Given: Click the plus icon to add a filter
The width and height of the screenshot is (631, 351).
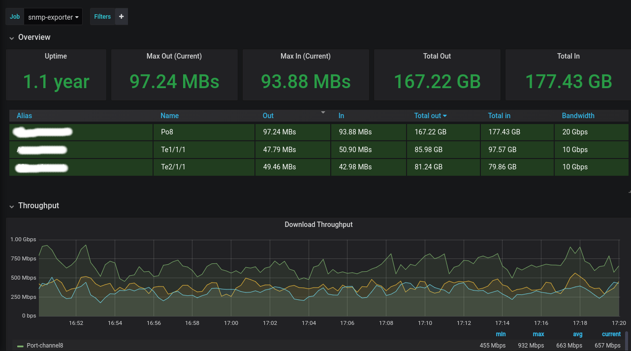Looking at the screenshot, I should tap(121, 17).
